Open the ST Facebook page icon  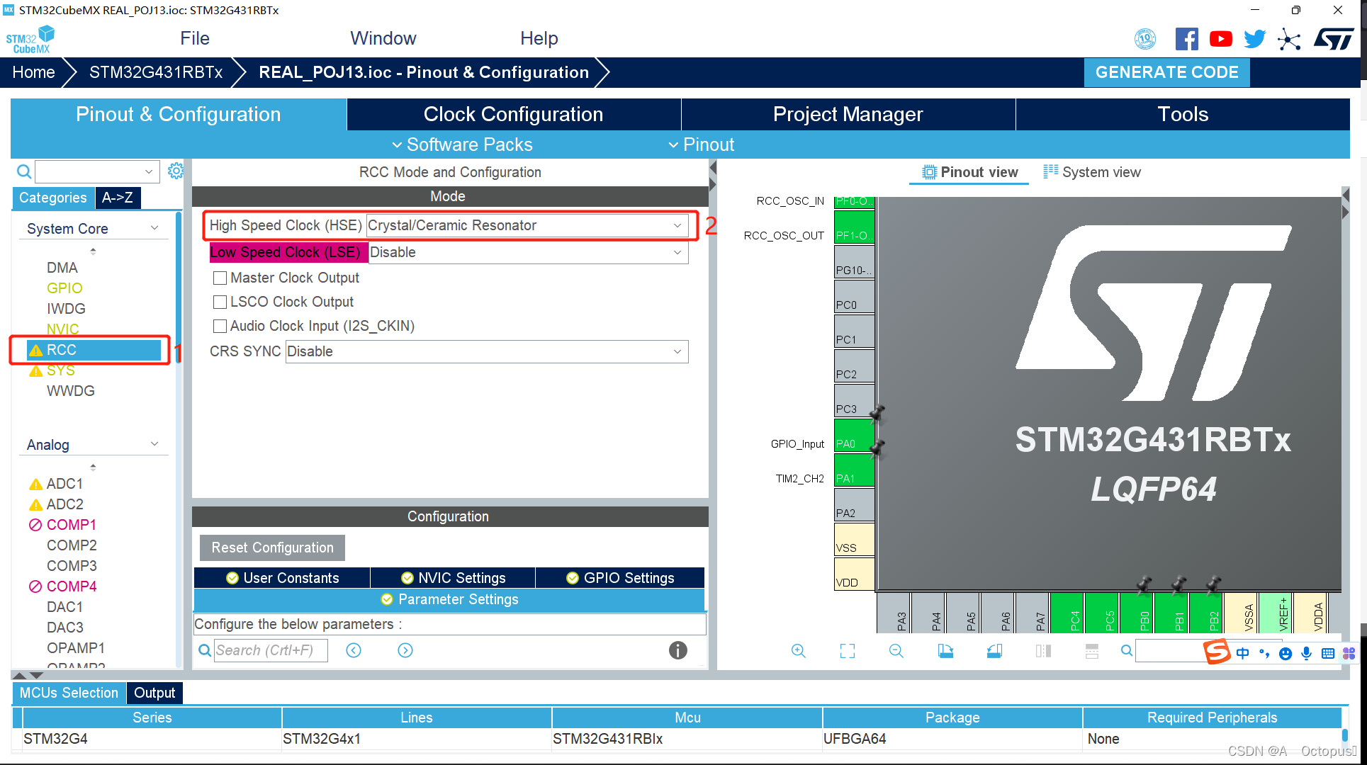1186,39
